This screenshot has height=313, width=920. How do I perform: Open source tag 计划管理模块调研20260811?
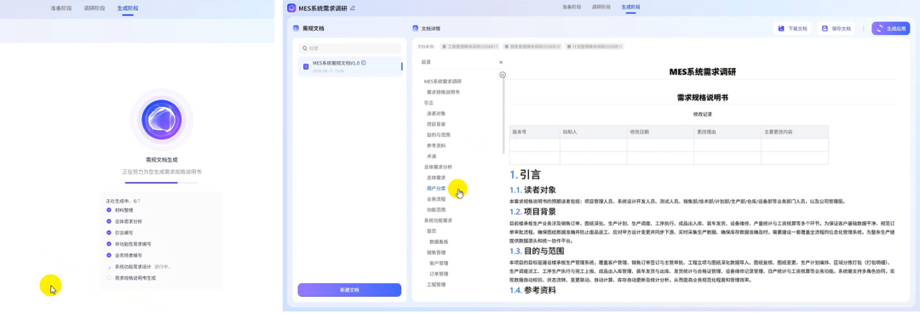595,46
